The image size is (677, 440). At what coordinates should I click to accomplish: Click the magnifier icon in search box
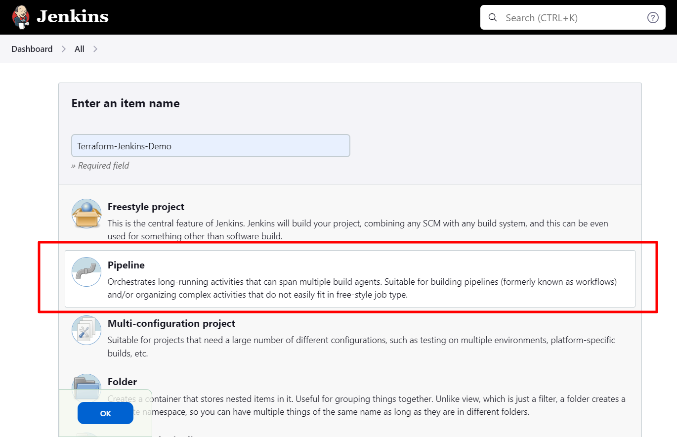492,18
